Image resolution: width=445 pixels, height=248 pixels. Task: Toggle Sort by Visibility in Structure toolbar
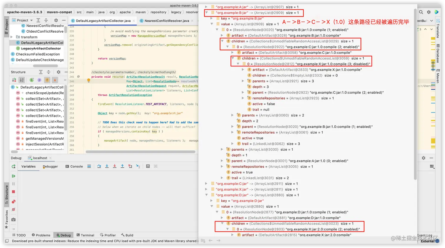coord(14,80)
